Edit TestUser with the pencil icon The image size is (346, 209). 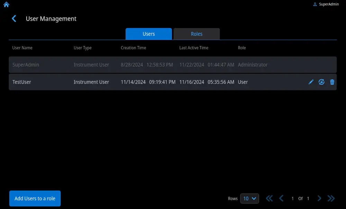pos(311,82)
